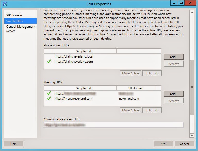Click Simple URL header in Phone access table
The image size is (198, 151).
click(84, 51)
